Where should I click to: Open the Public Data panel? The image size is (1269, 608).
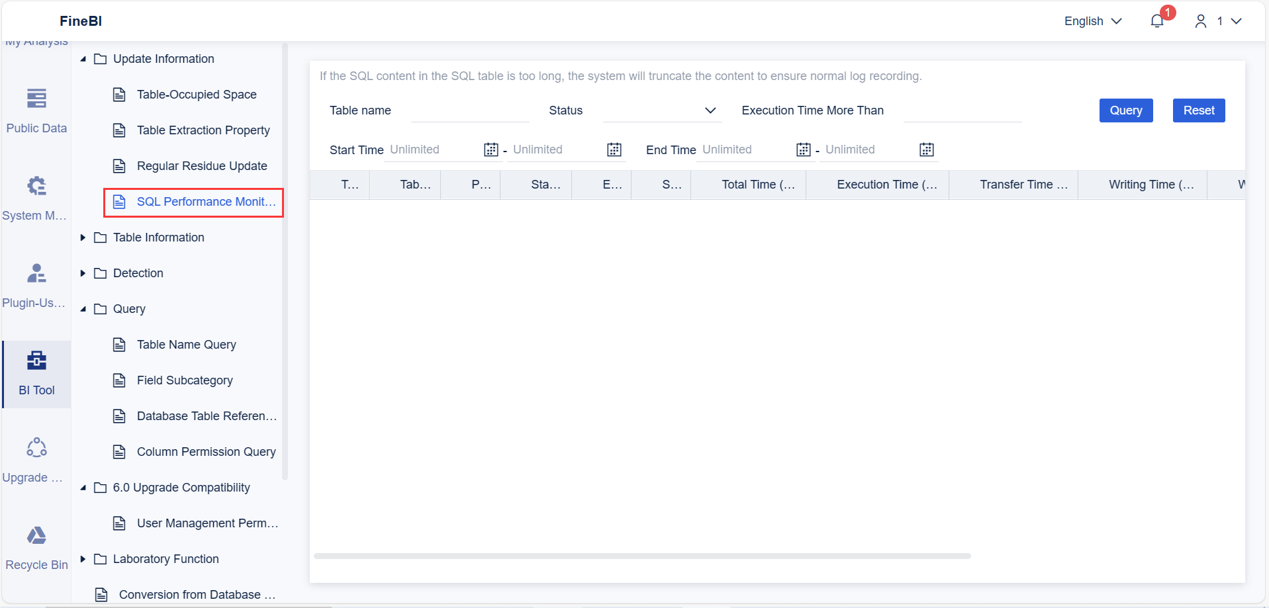tap(36, 109)
